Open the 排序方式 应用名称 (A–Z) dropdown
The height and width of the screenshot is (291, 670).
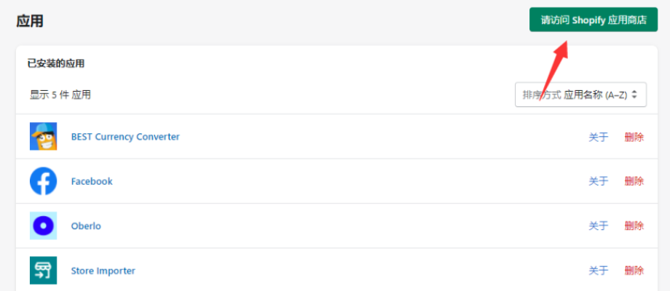(580, 95)
